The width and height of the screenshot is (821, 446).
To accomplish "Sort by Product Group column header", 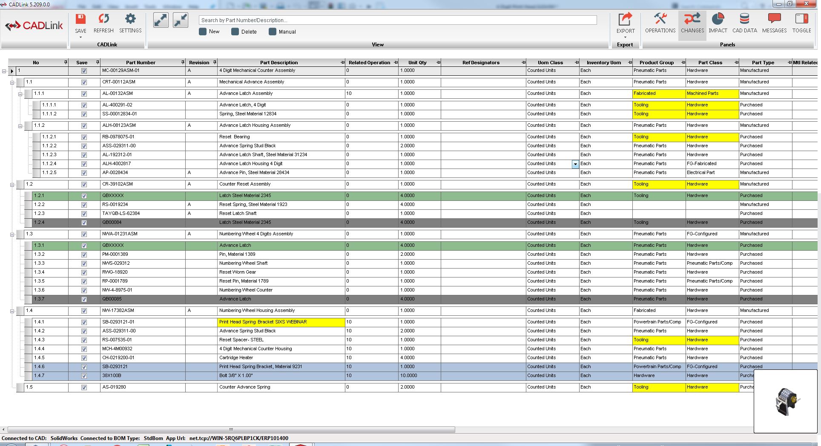I will [x=657, y=63].
